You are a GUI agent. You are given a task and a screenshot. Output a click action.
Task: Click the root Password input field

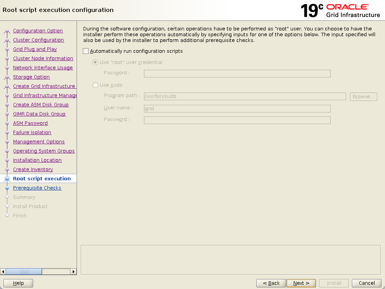pyautogui.click(x=237, y=74)
